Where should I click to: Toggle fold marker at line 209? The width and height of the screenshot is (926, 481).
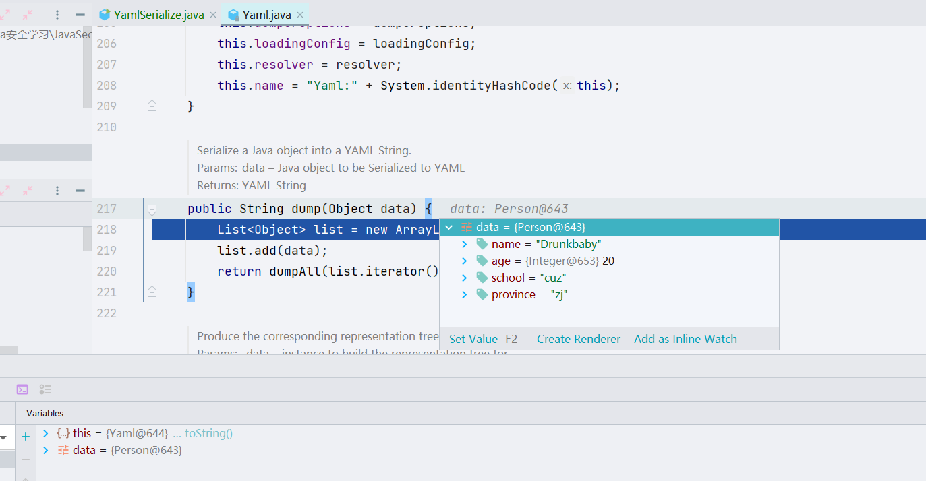pos(152,106)
